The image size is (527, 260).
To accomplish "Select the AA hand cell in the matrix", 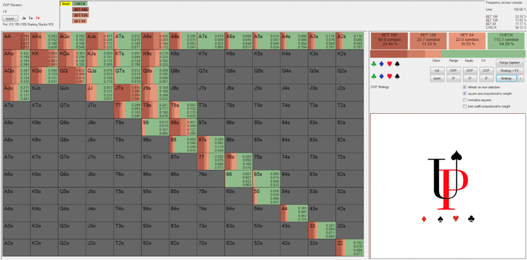I will point(16,41).
